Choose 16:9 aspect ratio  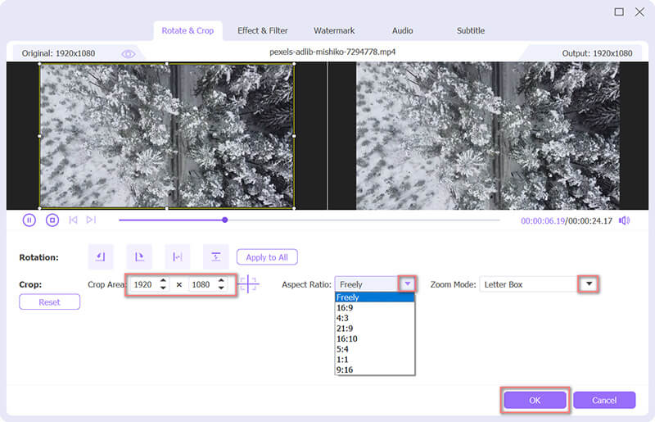(375, 308)
